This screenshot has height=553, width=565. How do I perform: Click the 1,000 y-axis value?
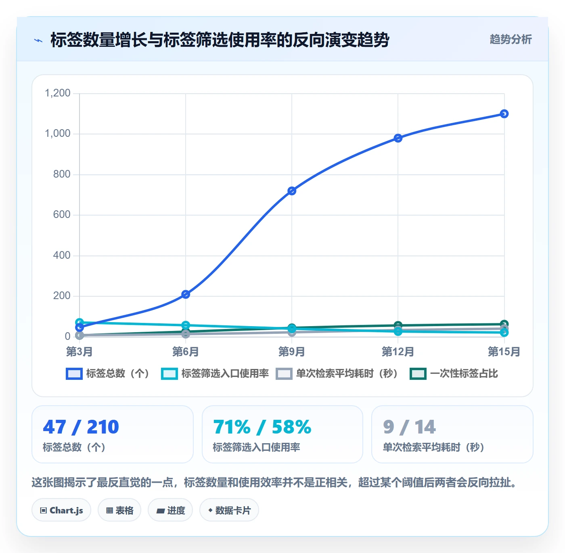tap(58, 134)
